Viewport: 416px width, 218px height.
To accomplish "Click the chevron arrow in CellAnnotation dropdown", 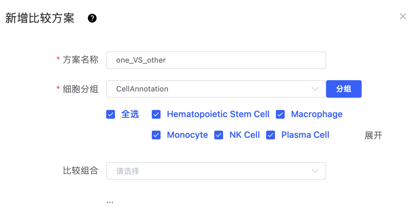I will [x=315, y=89].
